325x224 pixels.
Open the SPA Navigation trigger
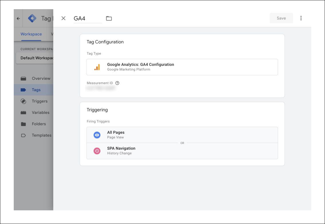coord(182,151)
